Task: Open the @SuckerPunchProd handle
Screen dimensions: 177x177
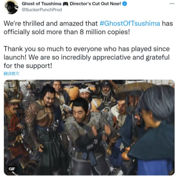Action: (42, 10)
